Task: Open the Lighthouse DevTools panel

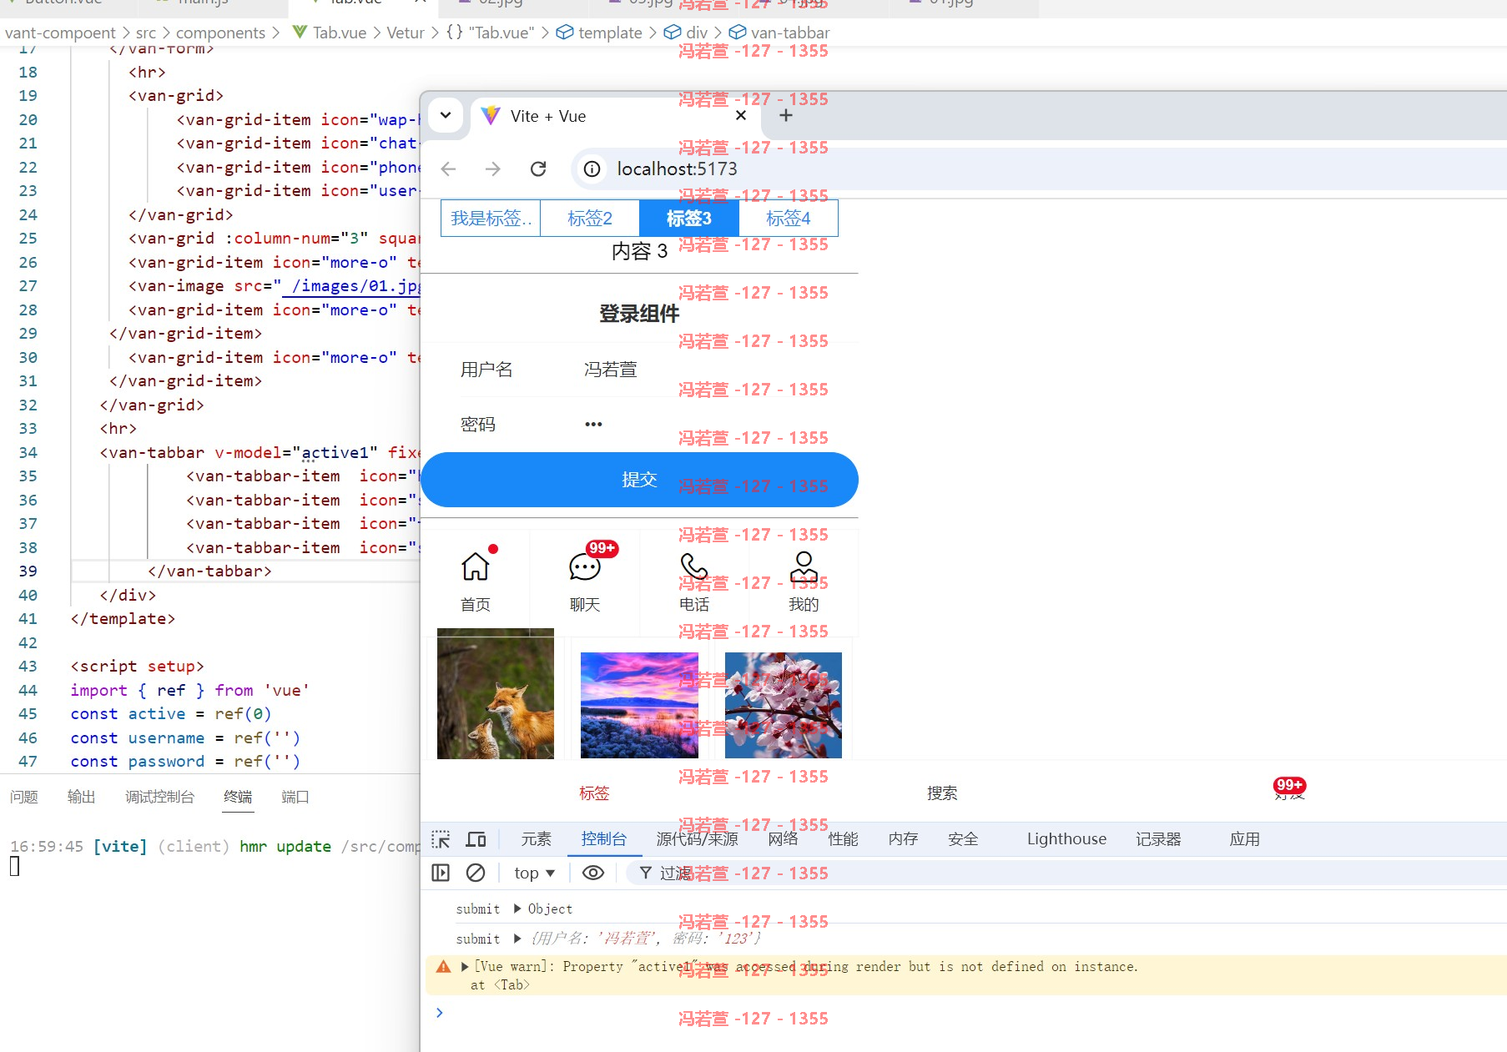Action: tap(1066, 839)
